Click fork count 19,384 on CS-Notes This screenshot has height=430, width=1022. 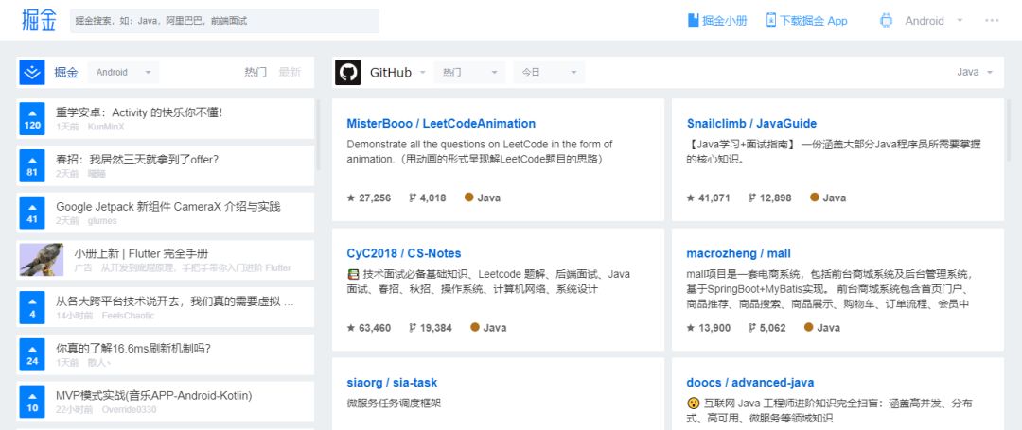point(431,328)
